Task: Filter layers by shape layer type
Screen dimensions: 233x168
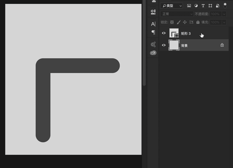Action: point(210,6)
